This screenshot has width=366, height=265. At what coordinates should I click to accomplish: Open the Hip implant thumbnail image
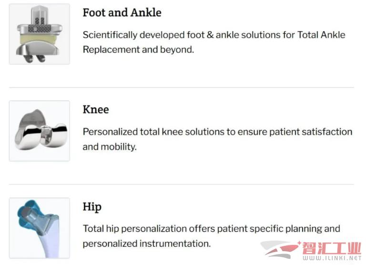point(40,228)
